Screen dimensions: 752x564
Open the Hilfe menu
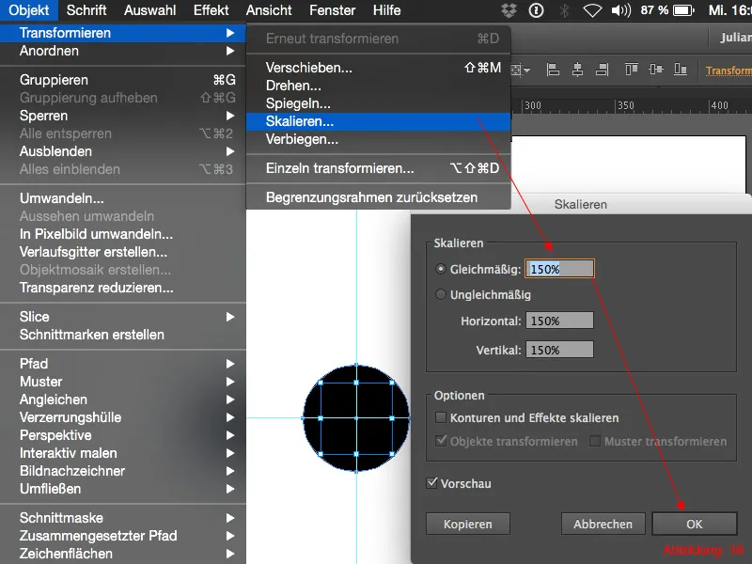(386, 10)
